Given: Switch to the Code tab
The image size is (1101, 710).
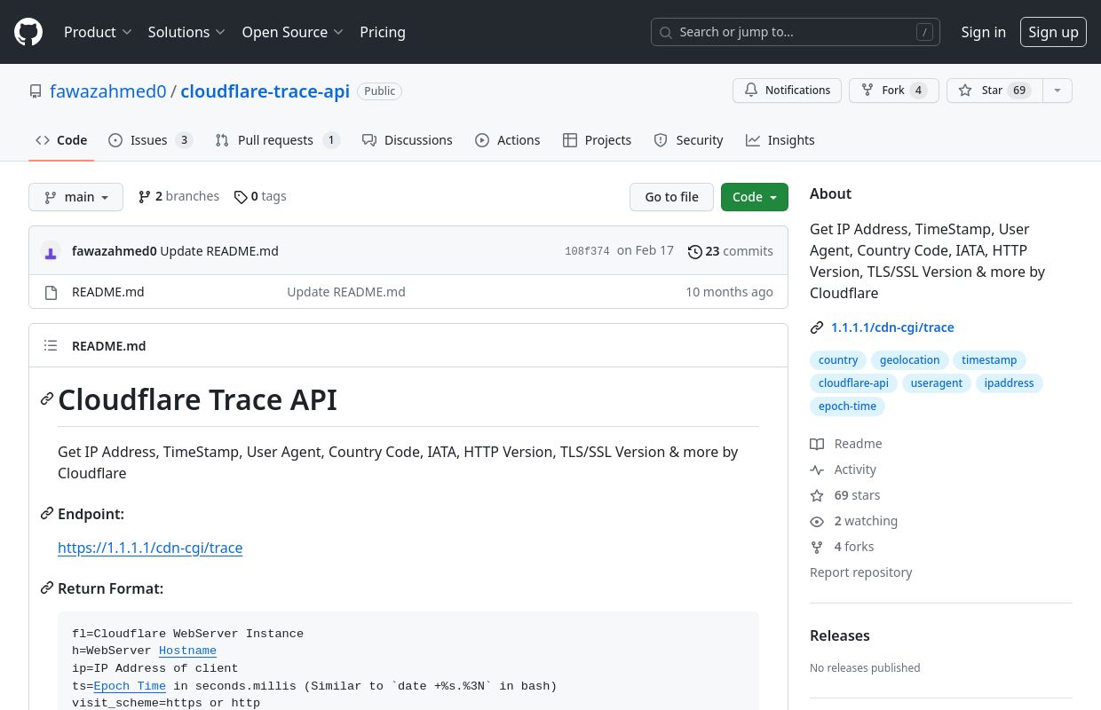Looking at the screenshot, I should [61, 140].
